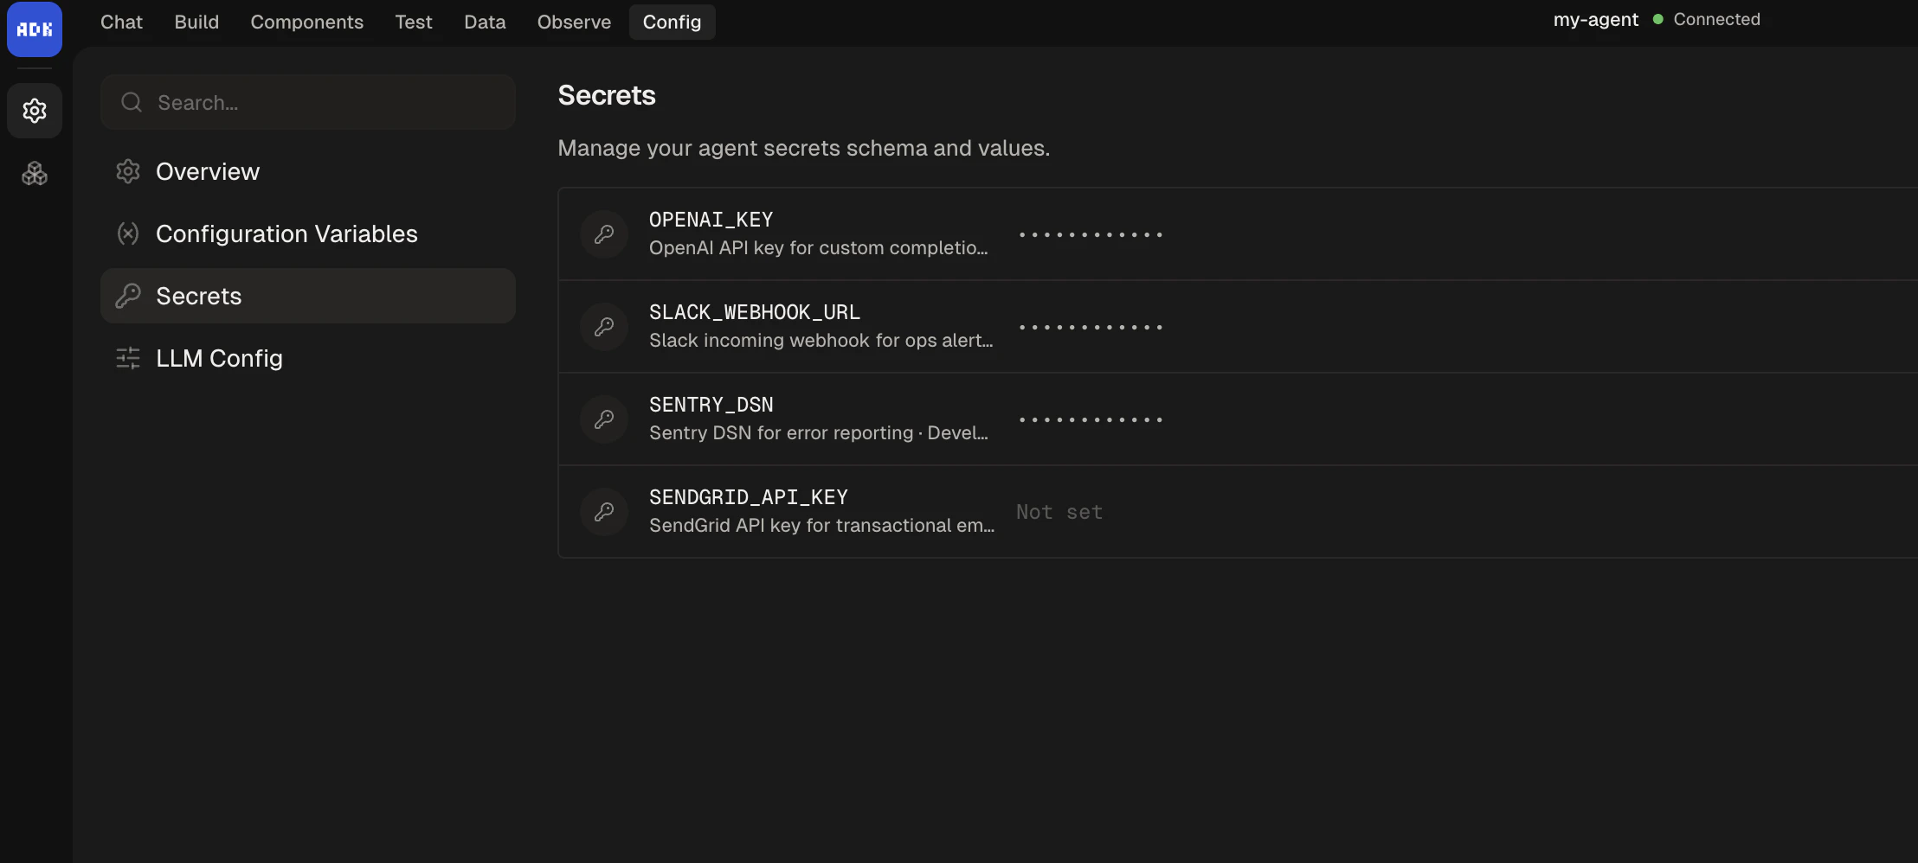1918x863 pixels.
Task: Switch to the Observe tab
Action: click(x=574, y=22)
